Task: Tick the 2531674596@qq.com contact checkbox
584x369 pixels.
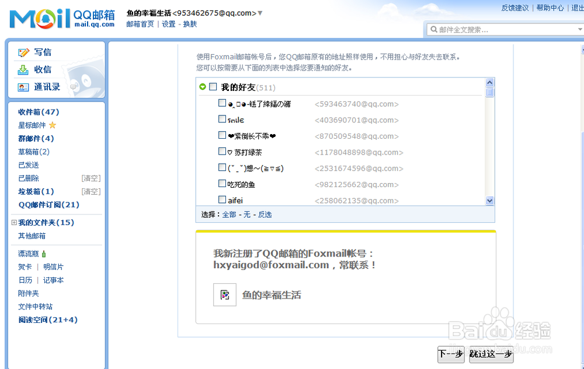Action: pos(222,167)
